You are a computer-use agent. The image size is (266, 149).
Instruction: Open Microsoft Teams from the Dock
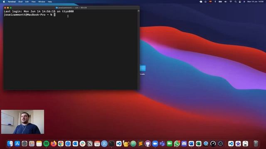[162, 144]
